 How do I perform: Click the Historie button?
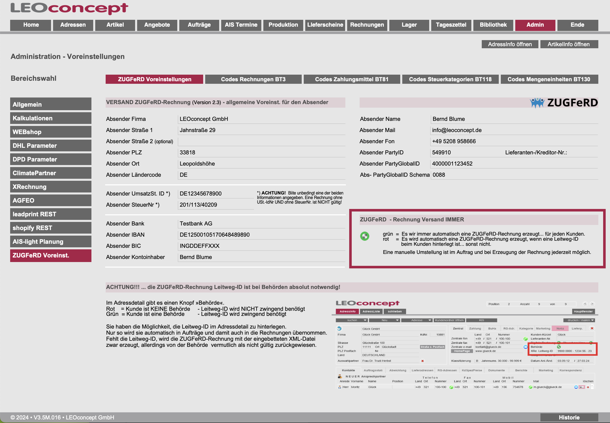(569, 417)
